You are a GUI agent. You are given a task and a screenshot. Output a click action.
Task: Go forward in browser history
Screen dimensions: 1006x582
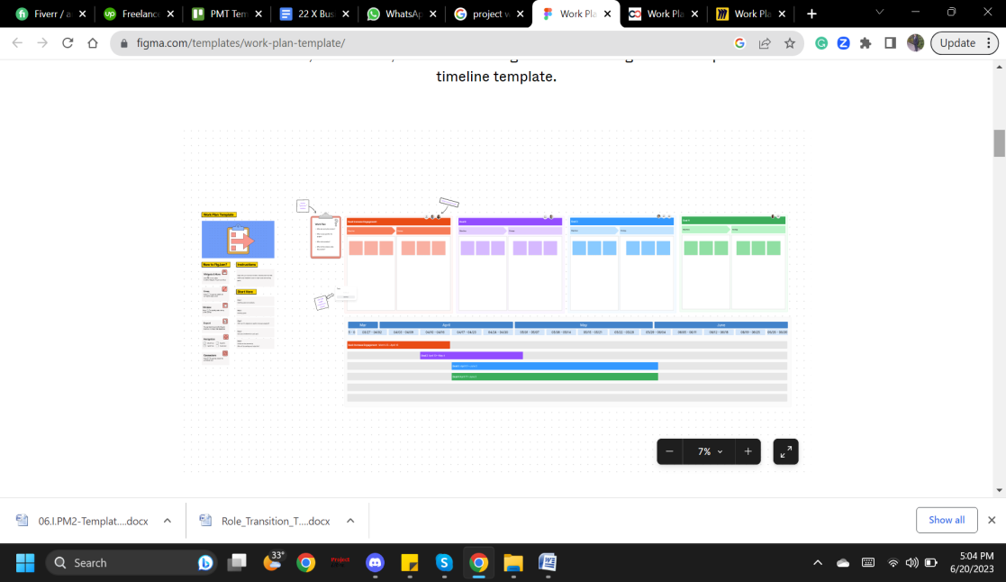[42, 43]
